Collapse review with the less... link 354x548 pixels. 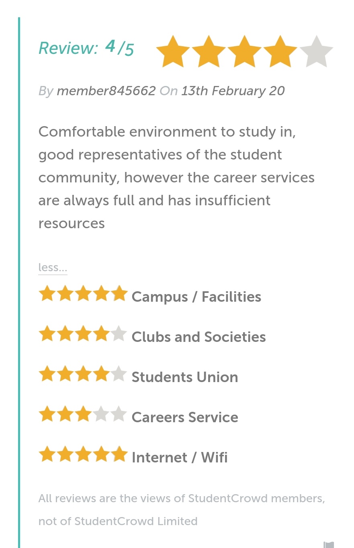pos(53,268)
